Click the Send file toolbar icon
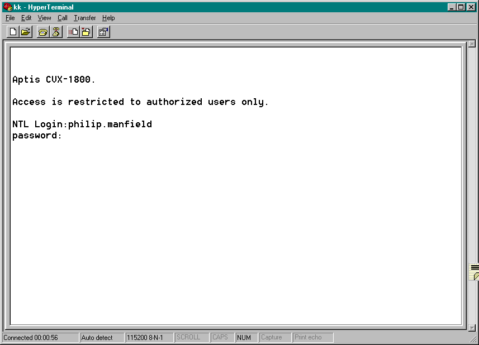This screenshot has height=345, width=479. (x=73, y=32)
